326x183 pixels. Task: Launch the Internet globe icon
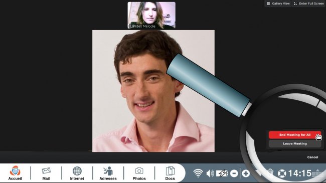[x=77, y=173]
